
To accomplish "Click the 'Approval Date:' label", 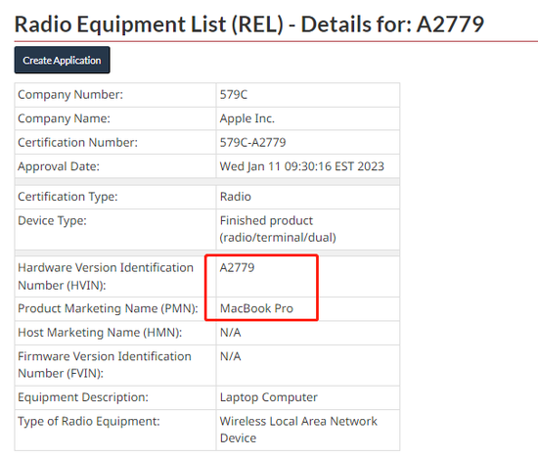I will pyautogui.click(x=59, y=166).
